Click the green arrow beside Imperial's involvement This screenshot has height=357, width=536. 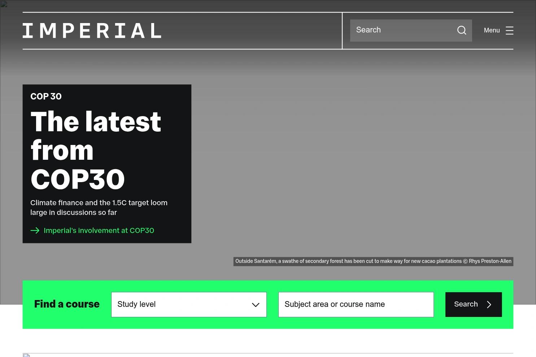(35, 230)
